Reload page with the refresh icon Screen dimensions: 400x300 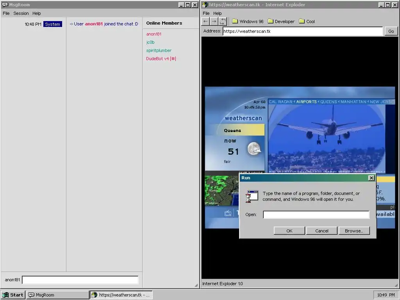(222, 21)
